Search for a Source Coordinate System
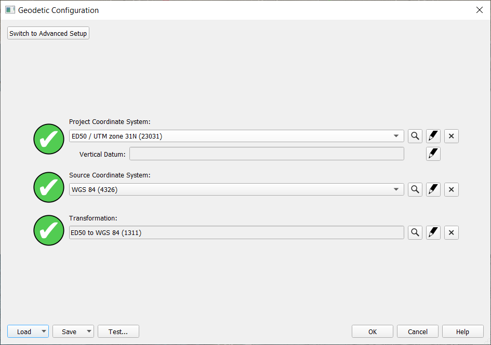 pyautogui.click(x=415, y=189)
